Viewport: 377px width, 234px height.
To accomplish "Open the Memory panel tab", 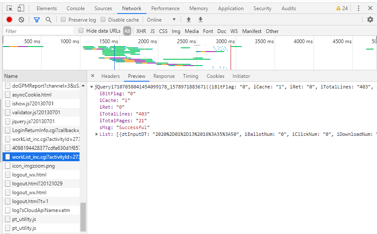I will click(x=198, y=8).
